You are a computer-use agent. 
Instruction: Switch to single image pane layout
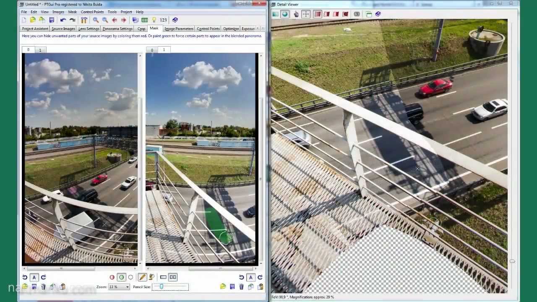coord(163,277)
